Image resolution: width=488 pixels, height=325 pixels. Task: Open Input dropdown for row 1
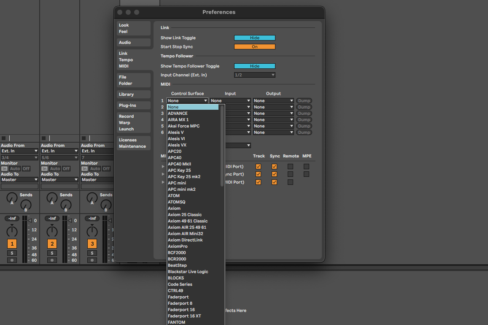(230, 101)
